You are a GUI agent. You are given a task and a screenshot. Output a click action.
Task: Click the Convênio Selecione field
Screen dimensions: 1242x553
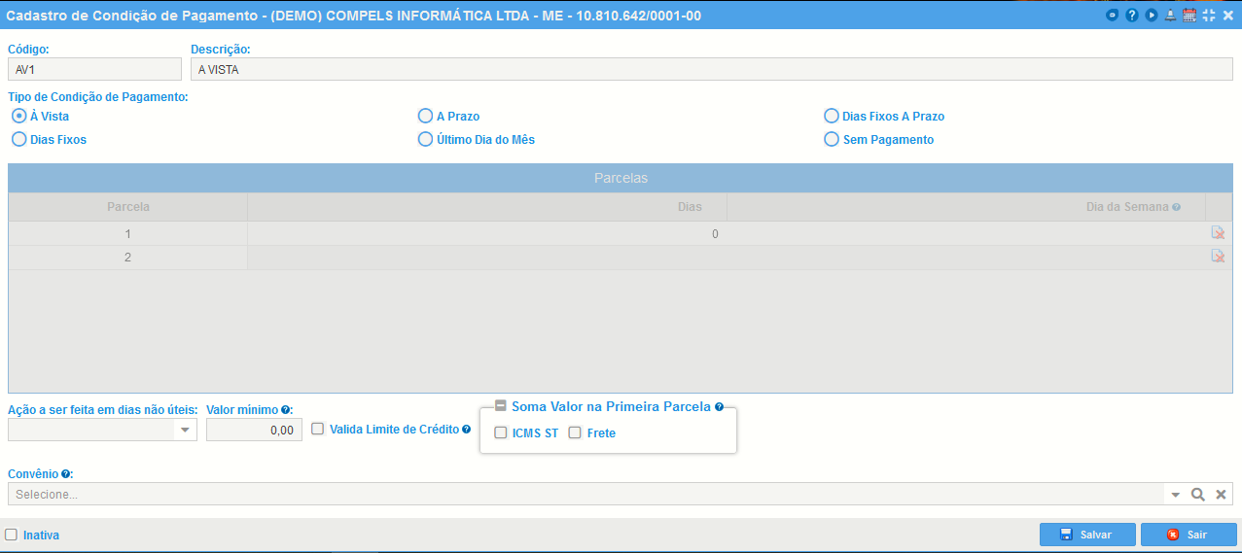tap(586, 494)
